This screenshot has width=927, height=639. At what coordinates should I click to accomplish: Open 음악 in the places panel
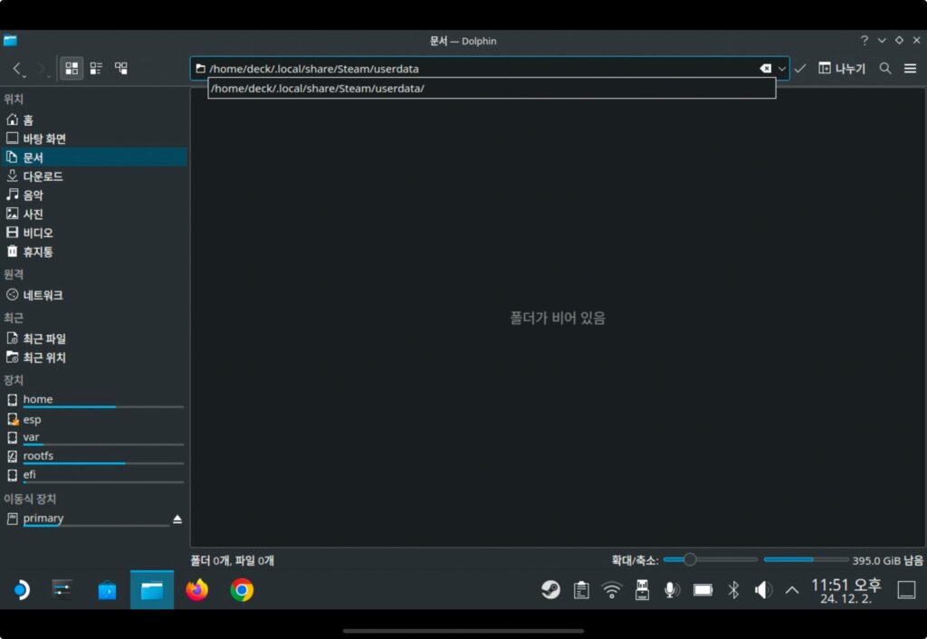click(x=94, y=196)
